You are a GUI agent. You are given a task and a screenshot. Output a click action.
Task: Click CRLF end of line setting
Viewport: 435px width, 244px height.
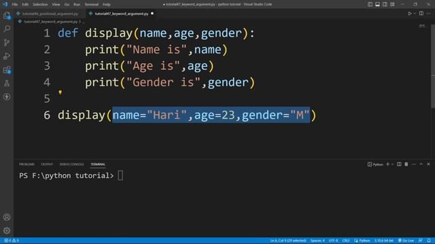346,241
